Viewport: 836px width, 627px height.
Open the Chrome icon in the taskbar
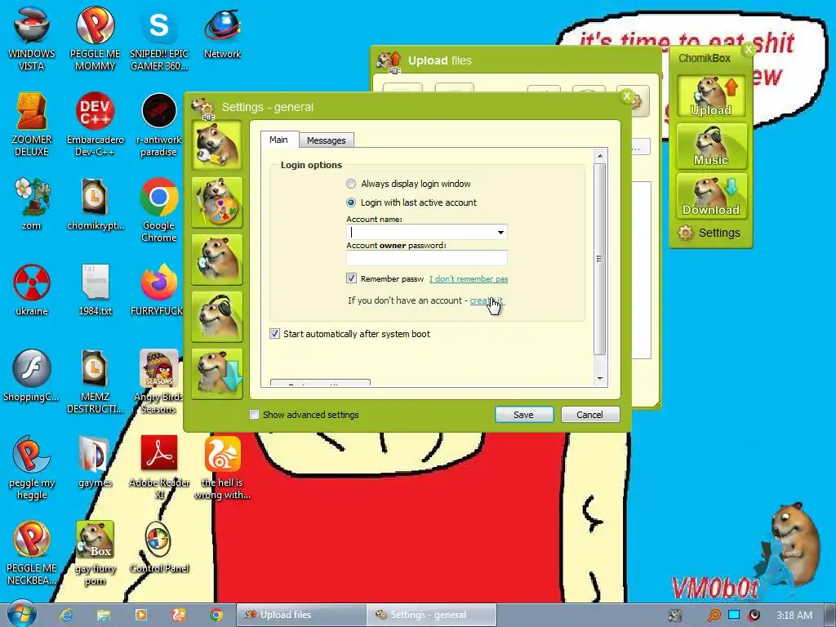[216, 615]
